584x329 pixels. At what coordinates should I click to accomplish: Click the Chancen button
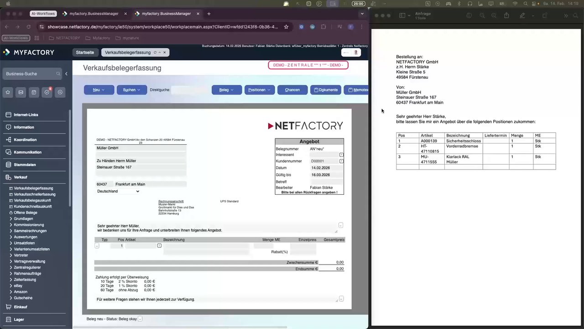[292, 90]
